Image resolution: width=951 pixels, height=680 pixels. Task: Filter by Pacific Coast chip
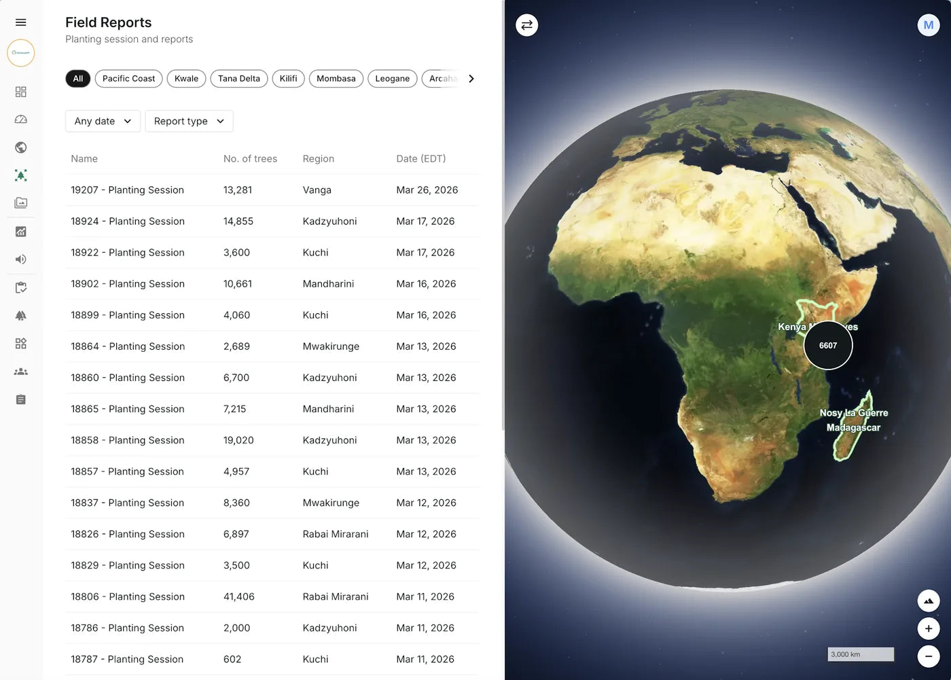click(x=128, y=79)
